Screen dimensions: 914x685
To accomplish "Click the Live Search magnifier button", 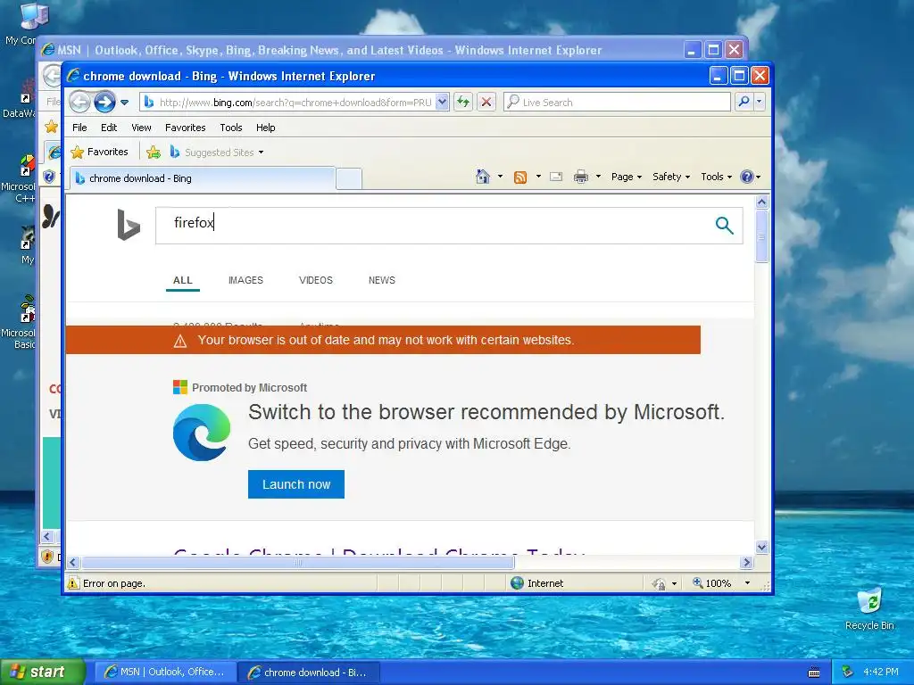I will pos(744,102).
